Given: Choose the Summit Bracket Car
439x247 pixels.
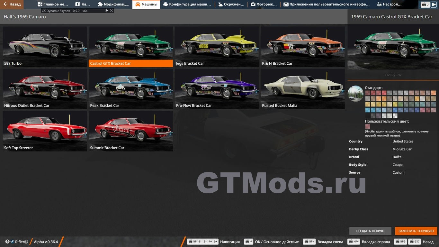Looking at the screenshot, I should pos(131,131).
